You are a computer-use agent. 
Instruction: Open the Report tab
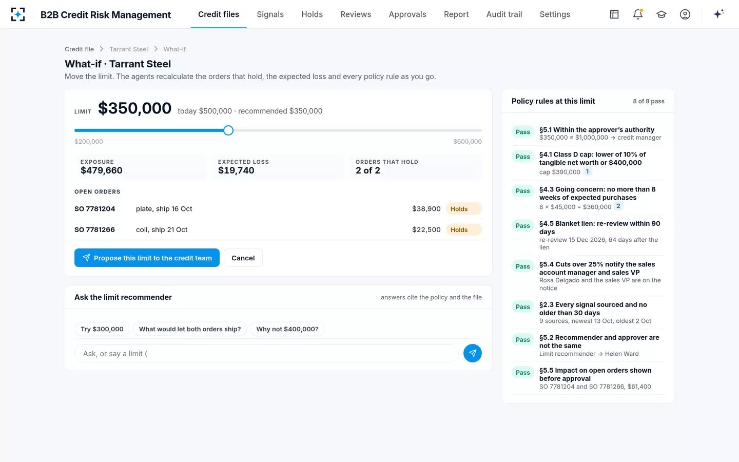click(x=456, y=14)
